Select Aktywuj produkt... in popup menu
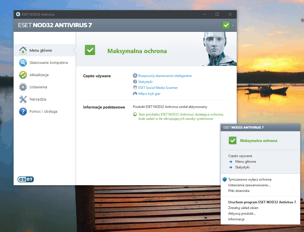The image size is (304, 232). pyautogui.click(x=242, y=213)
